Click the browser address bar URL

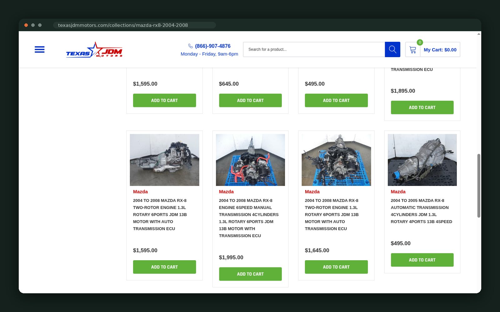[x=123, y=25]
